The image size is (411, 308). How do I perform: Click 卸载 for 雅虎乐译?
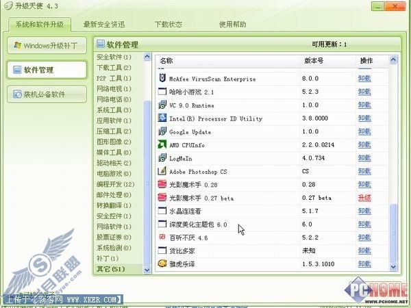(364, 264)
